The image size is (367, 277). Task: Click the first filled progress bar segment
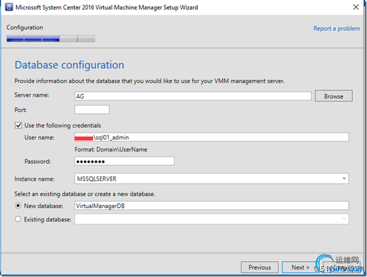(x=15, y=38)
